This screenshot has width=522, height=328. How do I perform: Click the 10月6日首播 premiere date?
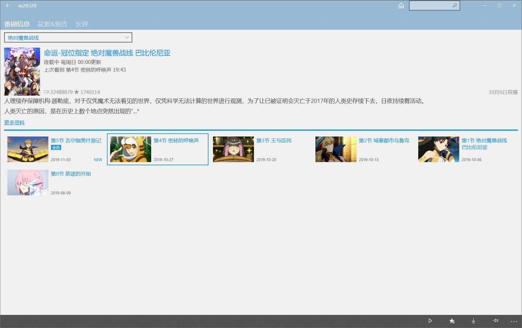pos(503,92)
